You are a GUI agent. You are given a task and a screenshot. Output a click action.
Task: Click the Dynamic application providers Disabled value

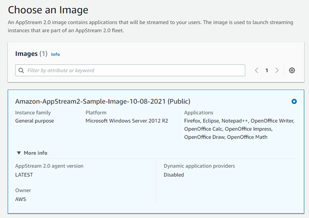pos(174,175)
